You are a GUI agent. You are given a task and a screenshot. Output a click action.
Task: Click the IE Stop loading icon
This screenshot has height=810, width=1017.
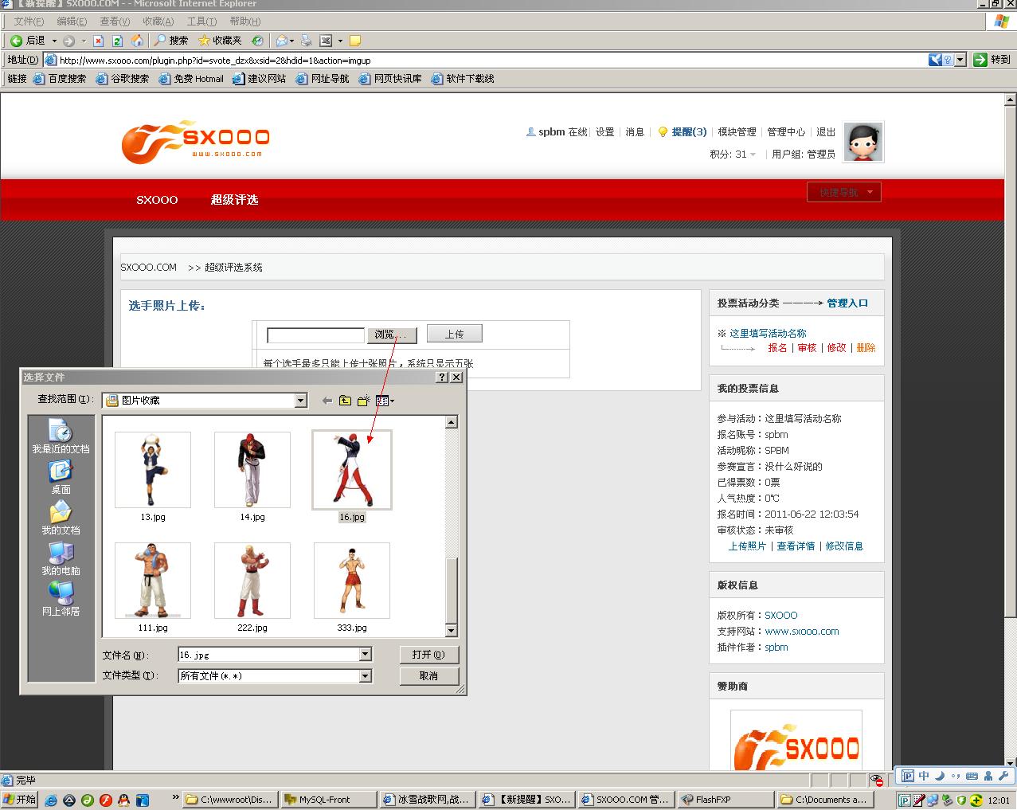point(98,41)
